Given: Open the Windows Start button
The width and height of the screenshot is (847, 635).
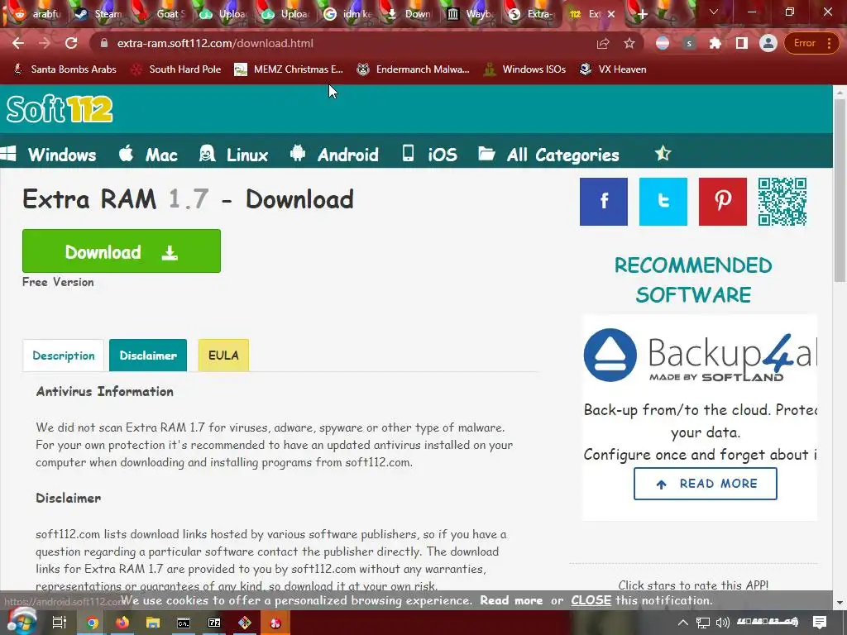Looking at the screenshot, I should pos(22,622).
